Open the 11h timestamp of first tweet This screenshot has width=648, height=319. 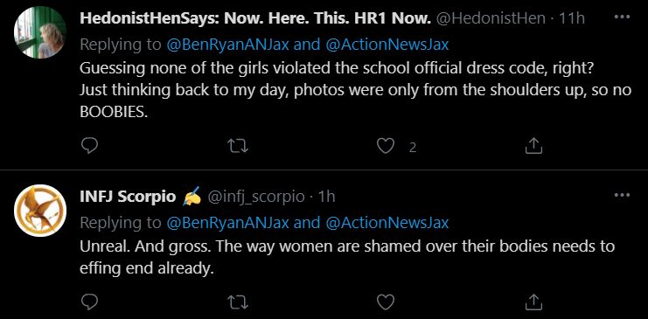pos(572,18)
